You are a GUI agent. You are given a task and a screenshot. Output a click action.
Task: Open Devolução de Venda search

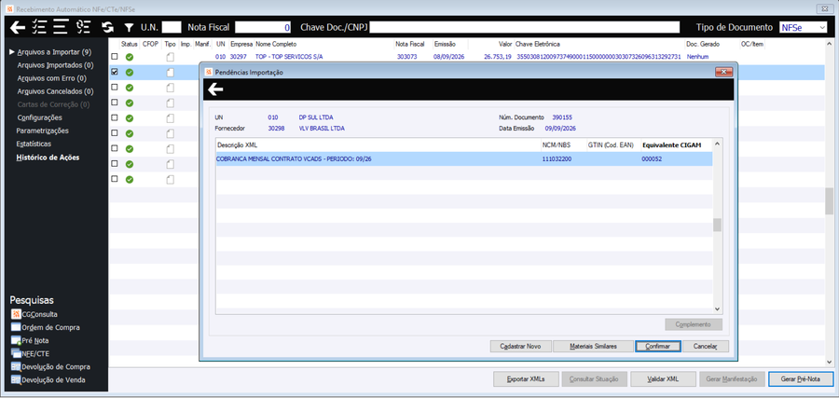(x=48, y=379)
